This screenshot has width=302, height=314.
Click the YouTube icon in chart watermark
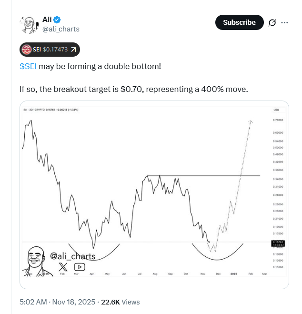click(x=80, y=267)
